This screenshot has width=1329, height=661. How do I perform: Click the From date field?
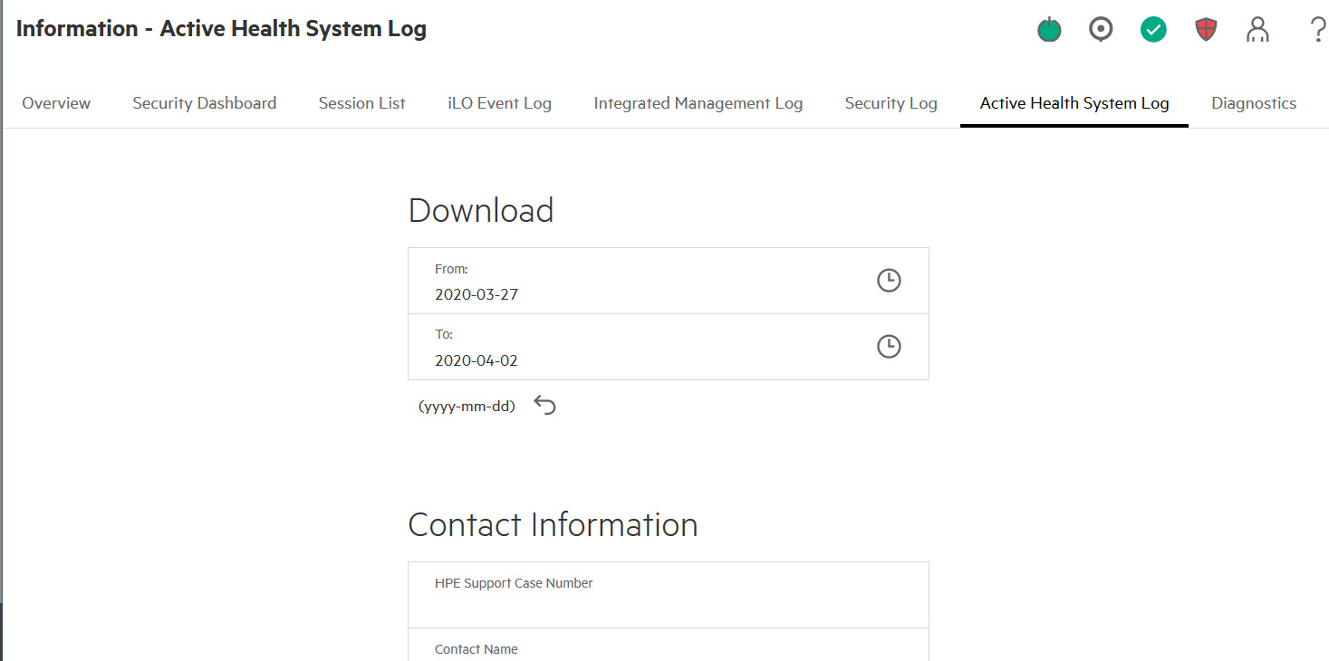pyautogui.click(x=634, y=294)
